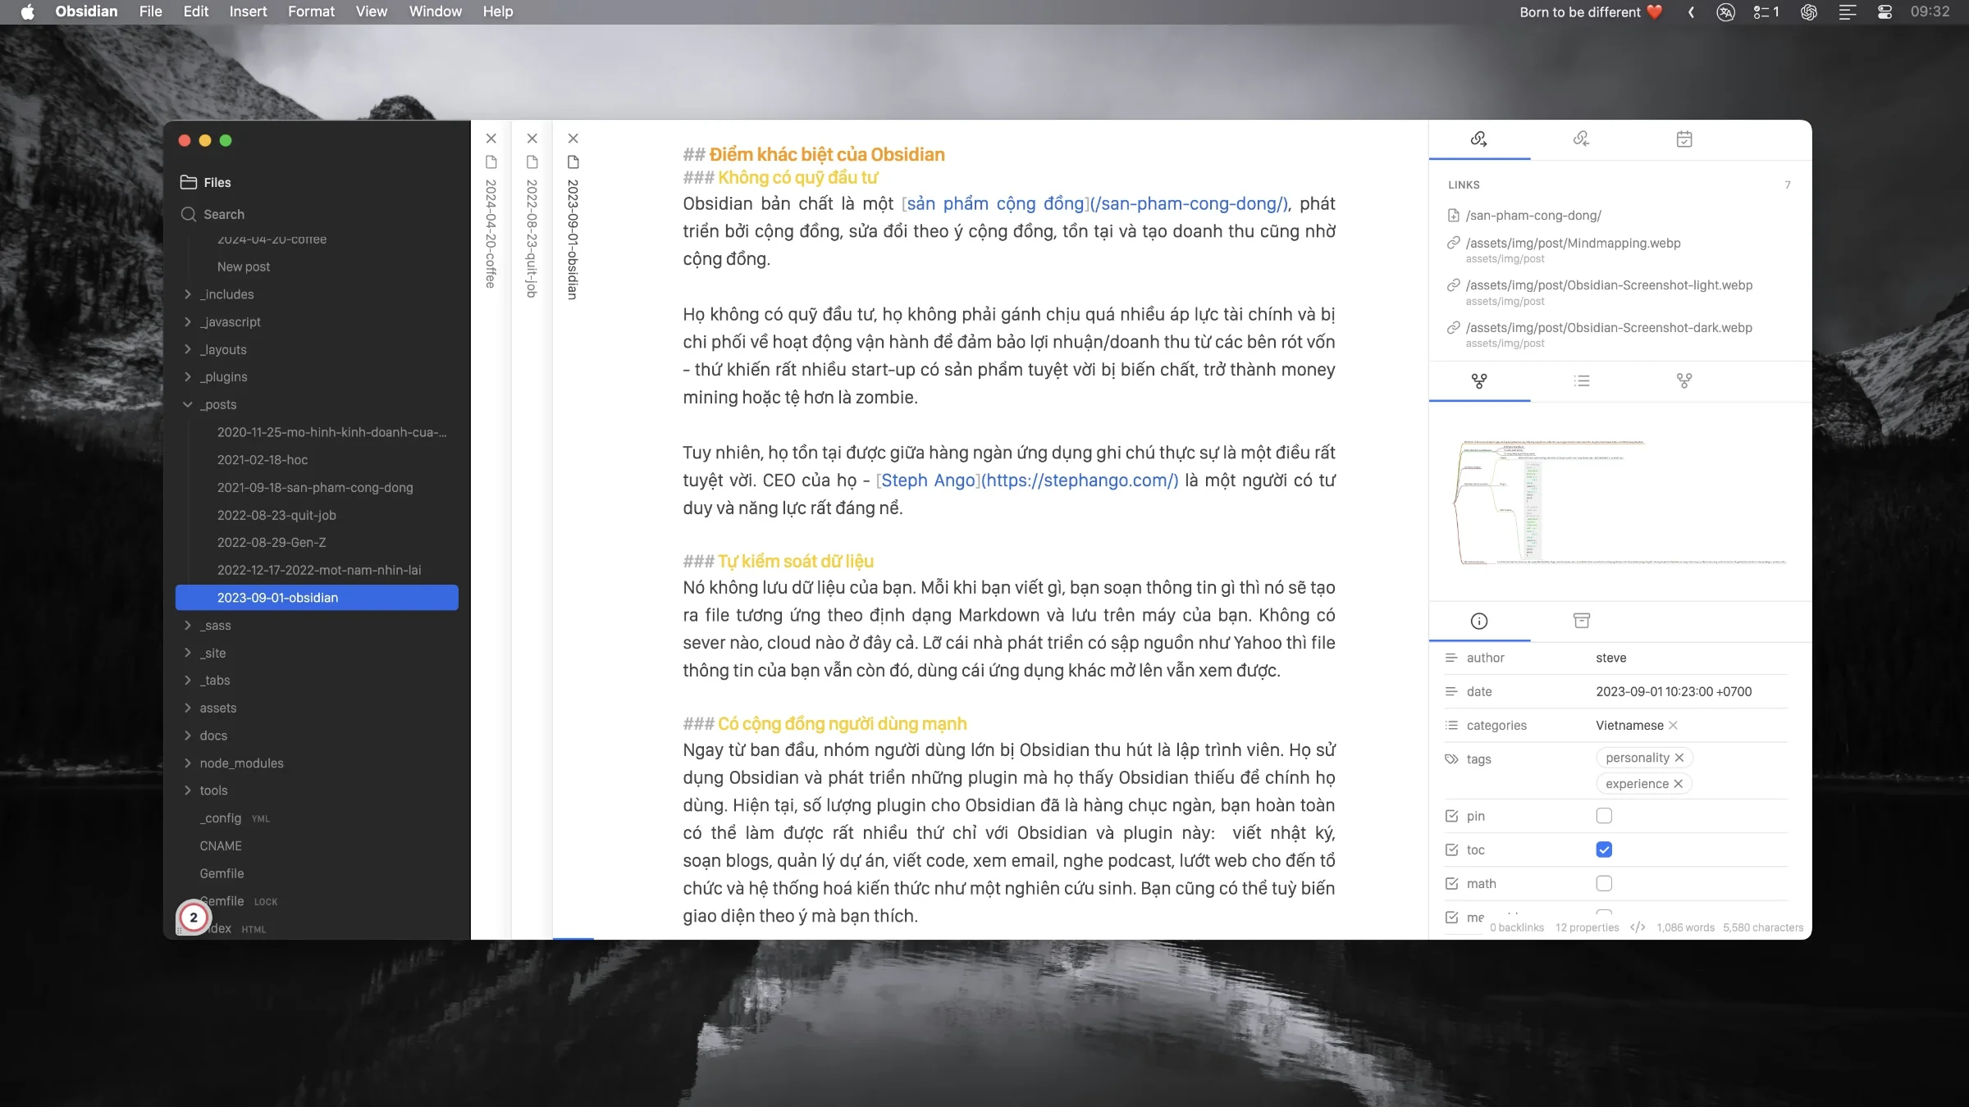The image size is (1969, 1107).
Task: Click the Search magnifier in sidebar
Action: point(189,214)
